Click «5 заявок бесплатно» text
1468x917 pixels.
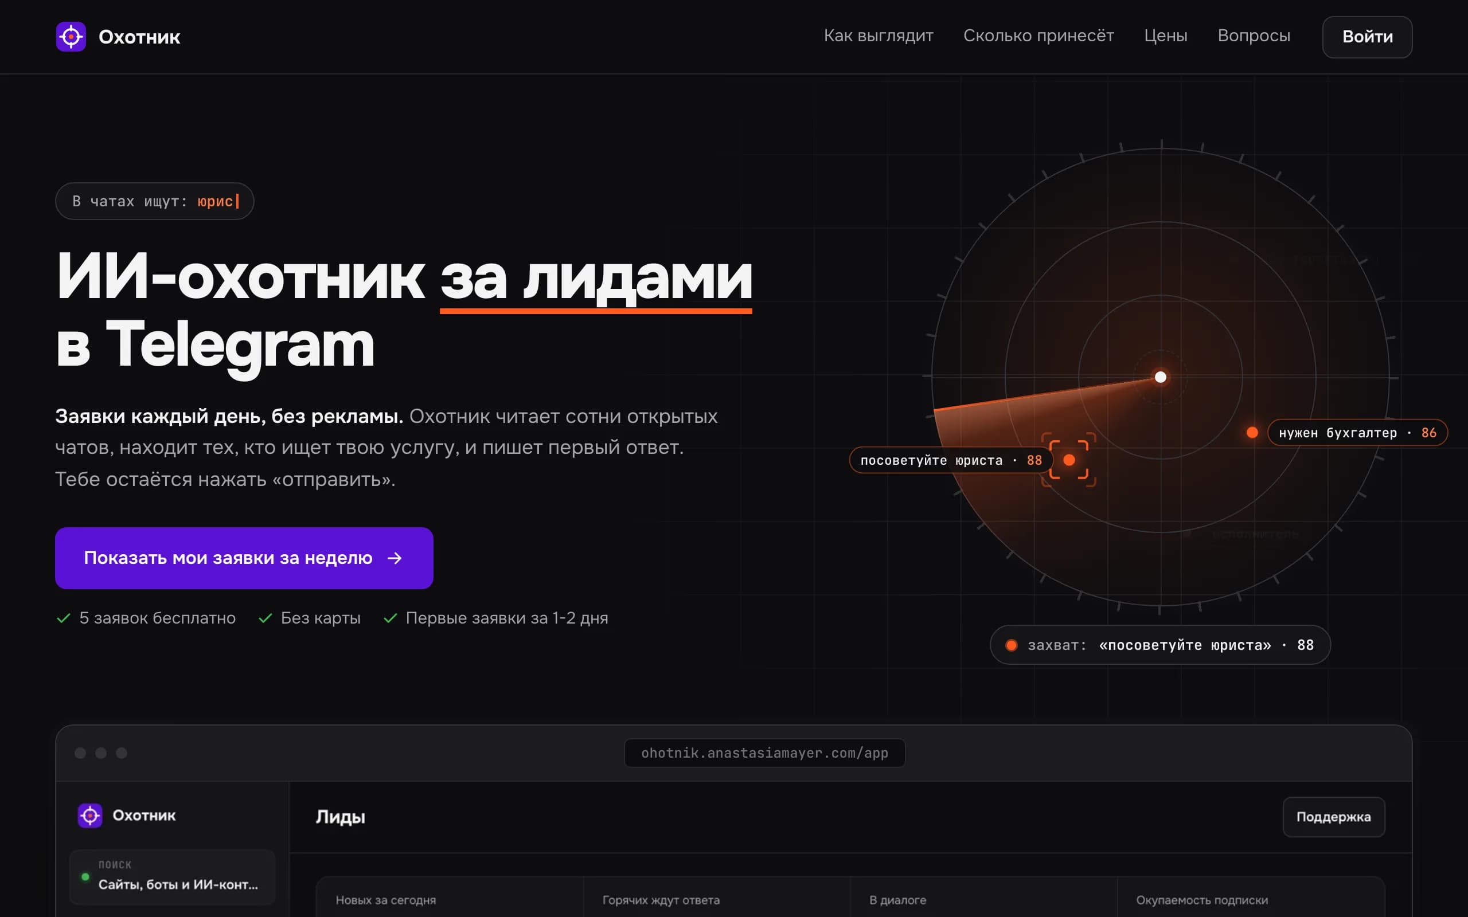[157, 618]
